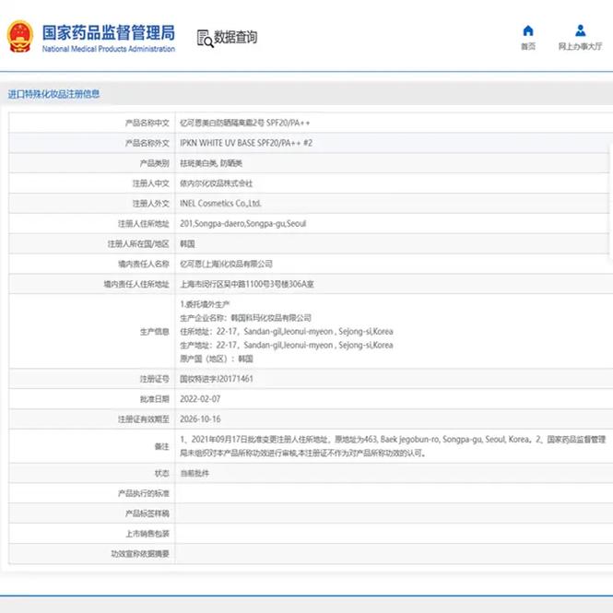Click the 1.委托境外生产 line

(x=205, y=304)
